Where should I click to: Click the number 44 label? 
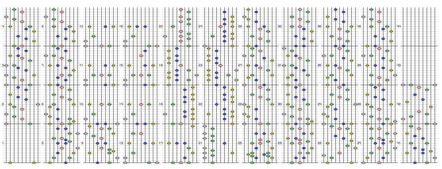coord(399,26)
